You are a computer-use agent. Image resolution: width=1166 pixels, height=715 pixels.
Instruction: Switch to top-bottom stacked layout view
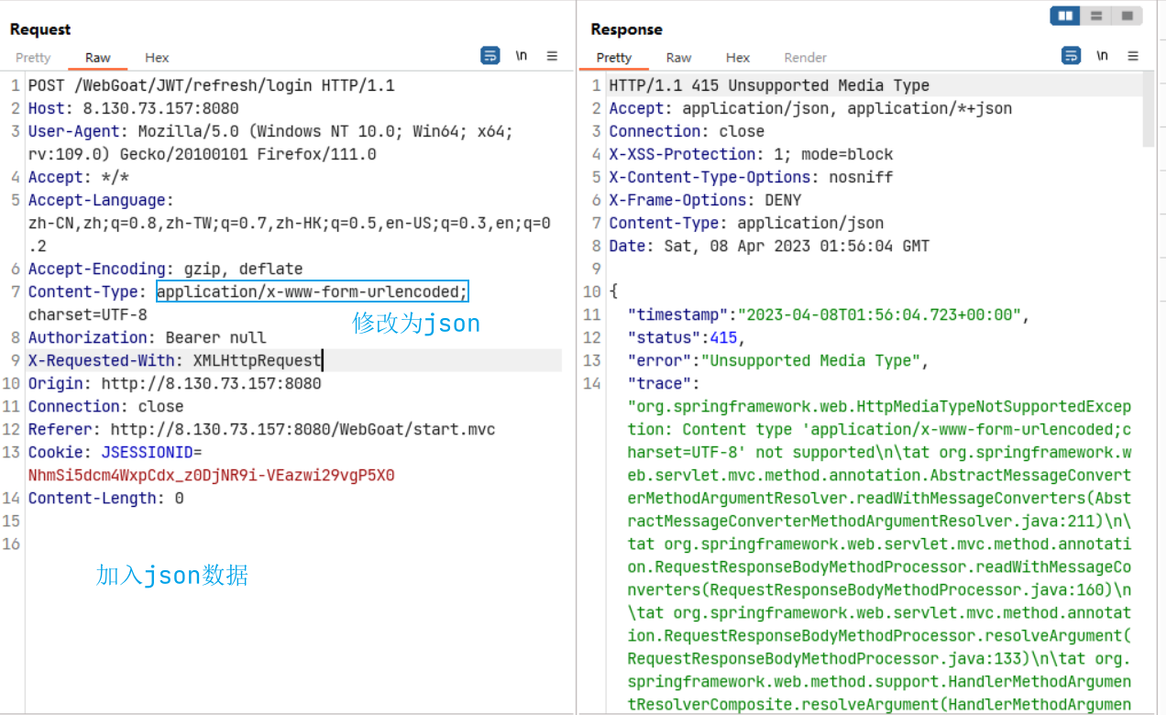(1095, 16)
